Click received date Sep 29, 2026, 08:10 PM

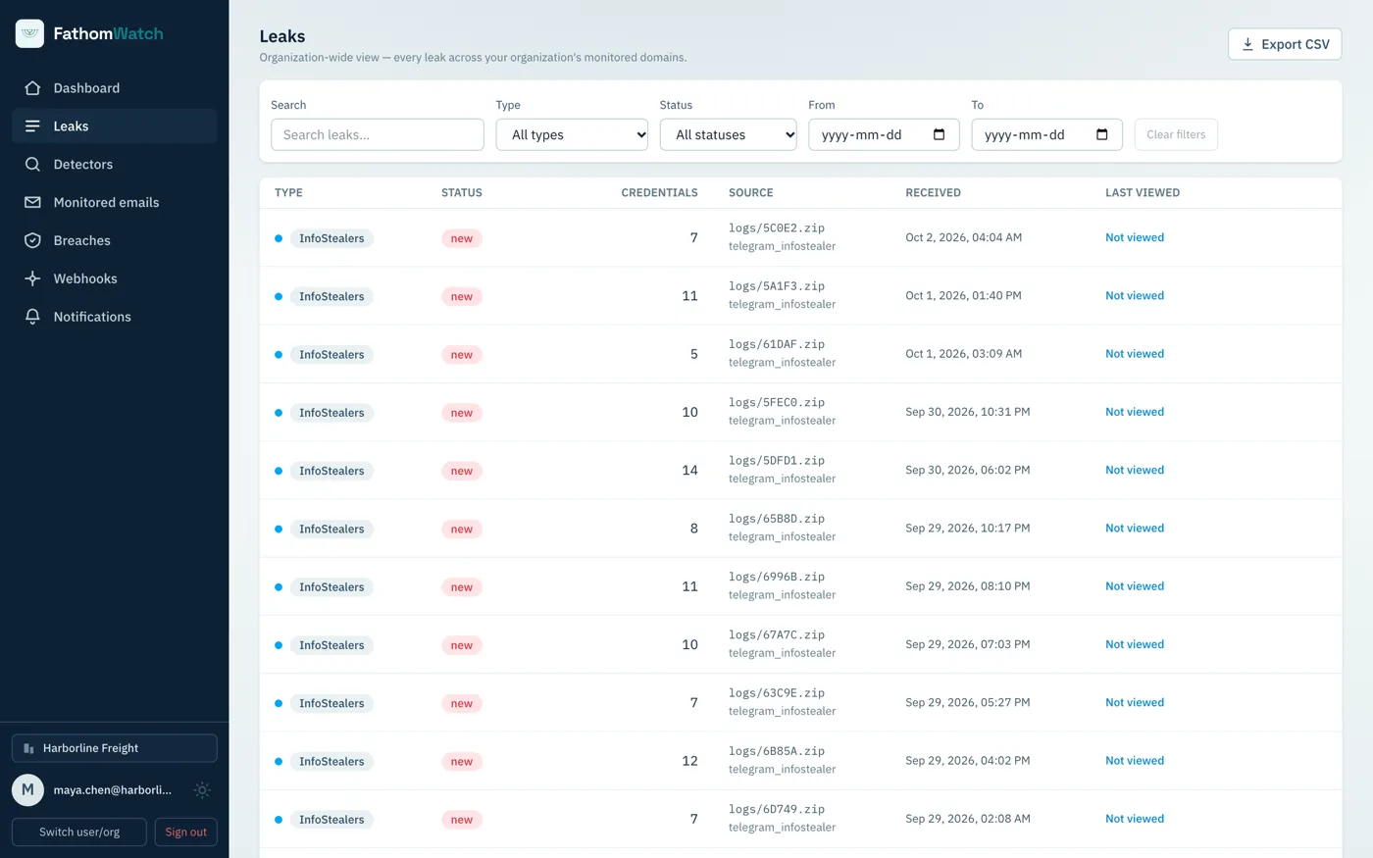(x=968, y=586)
